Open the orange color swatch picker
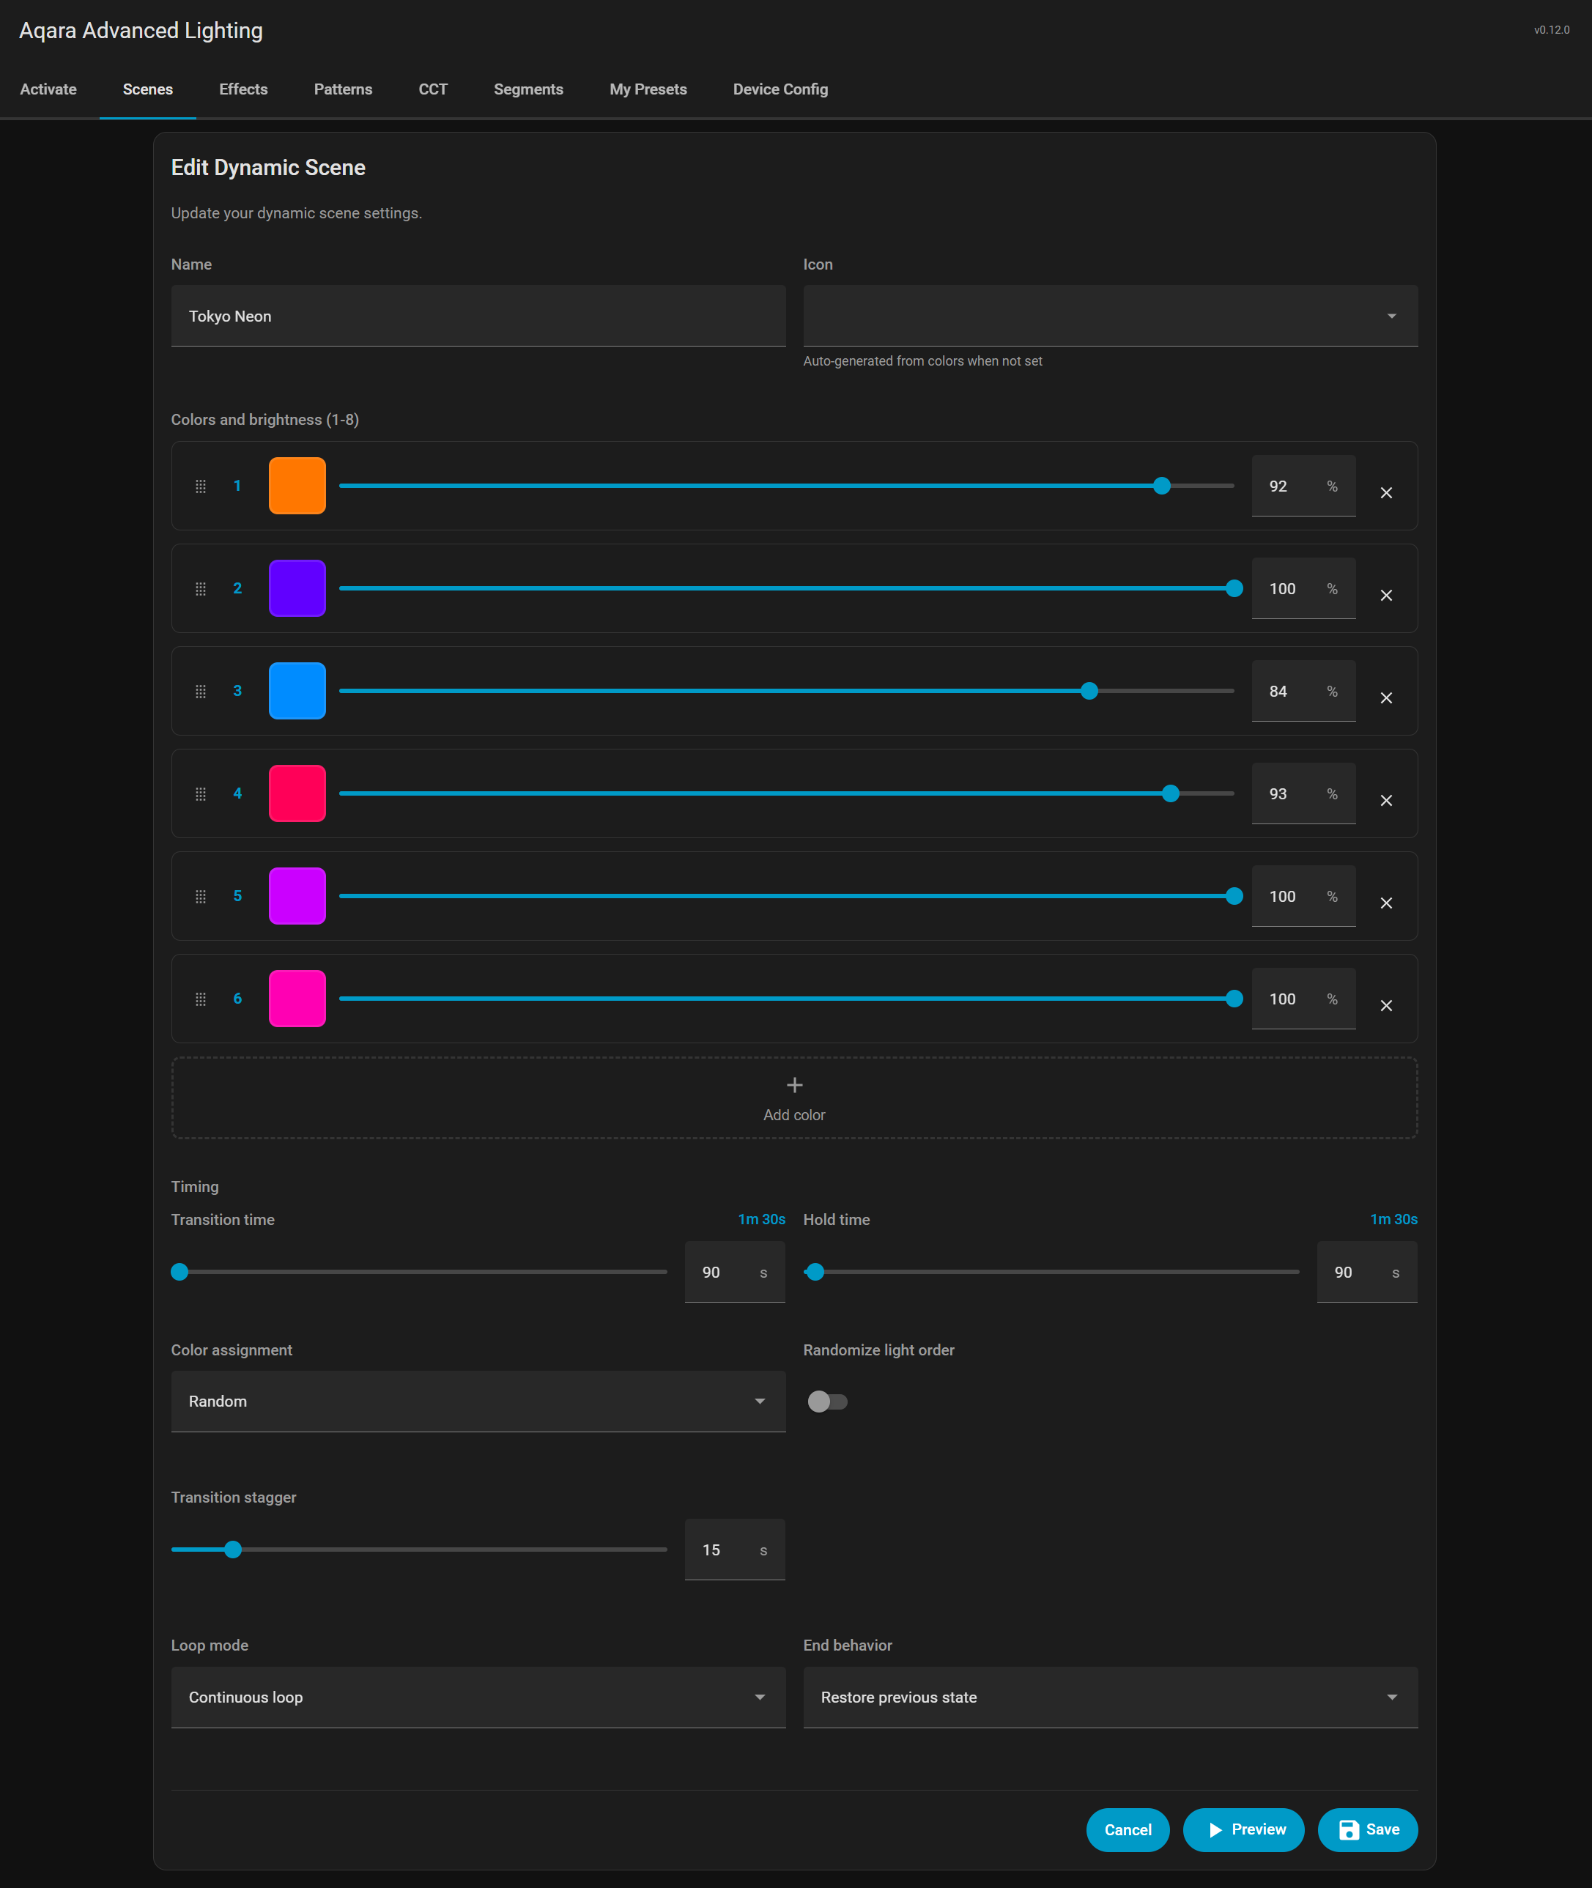Viewport: 1592px width, 1888px height. (x=297, y=486)
